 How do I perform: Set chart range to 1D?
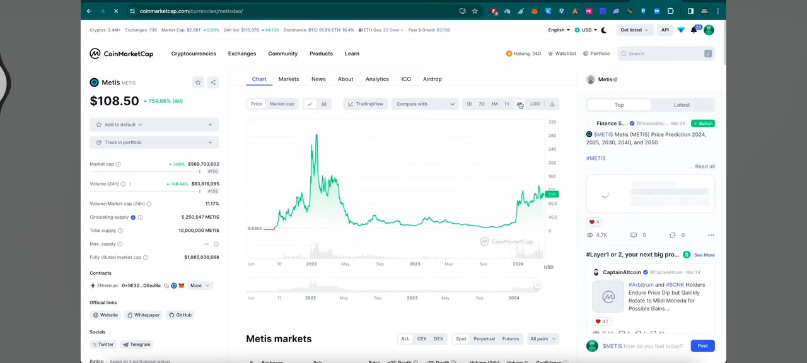(468, 104)
